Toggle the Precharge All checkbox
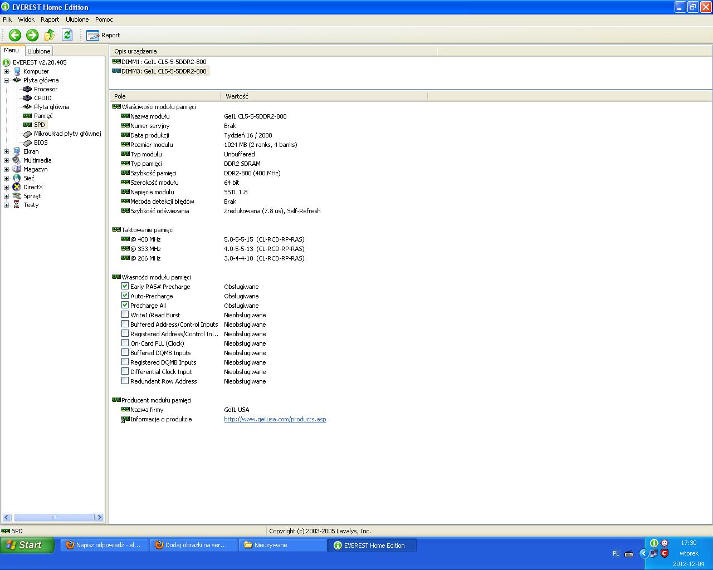Image resolution: width=713 pixels, height=570 pixels. (x=125, y=305)
